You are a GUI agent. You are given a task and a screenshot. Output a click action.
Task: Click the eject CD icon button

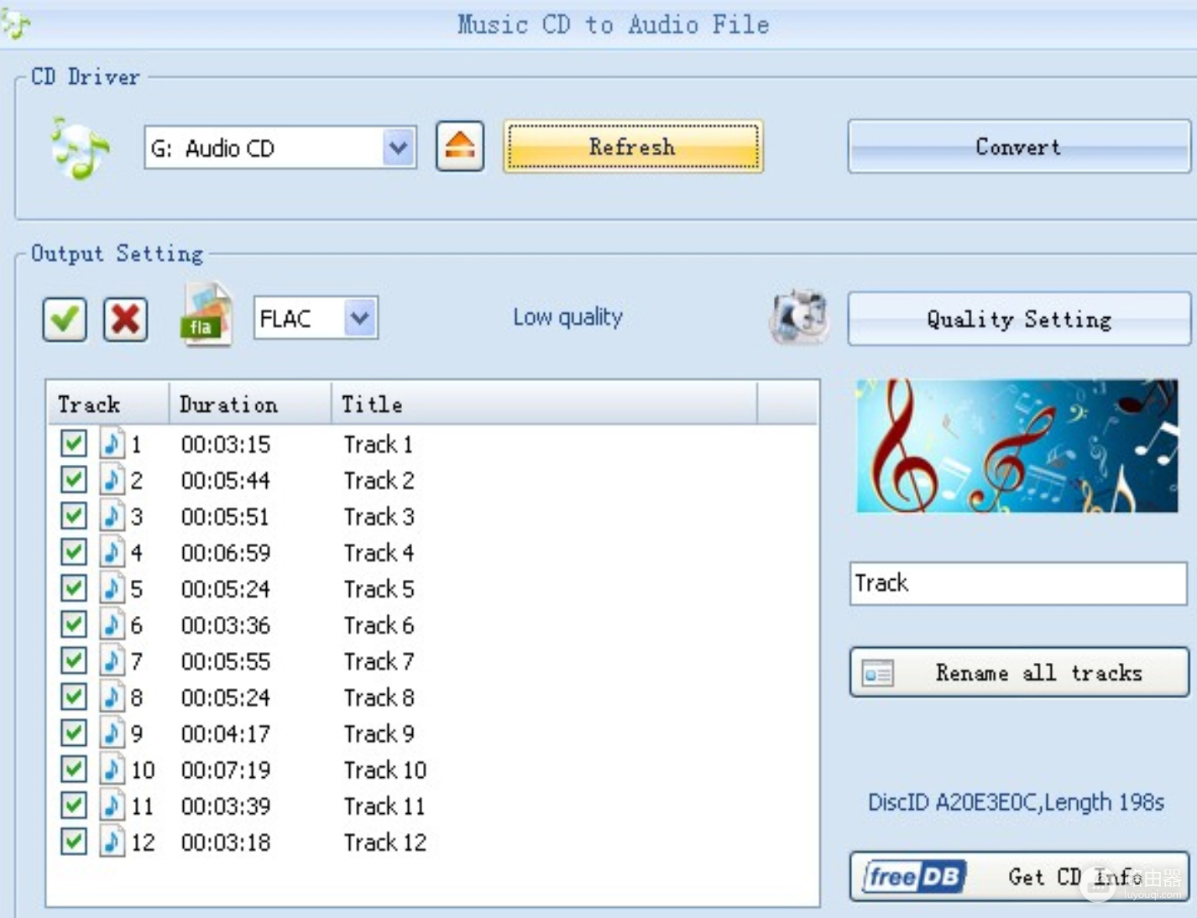click(460, 146)
